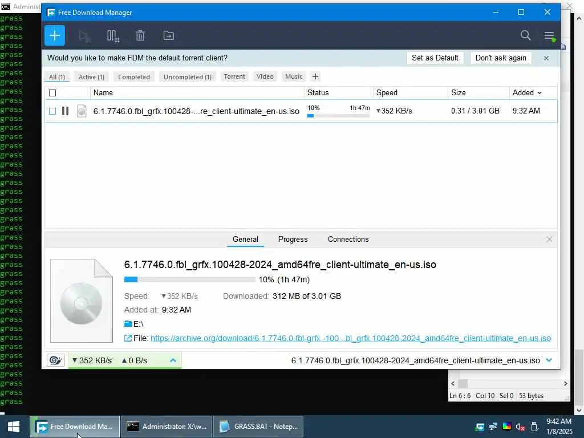584x438 pixels.
Task: Open the General details tab
Action: tap(245, 239)
